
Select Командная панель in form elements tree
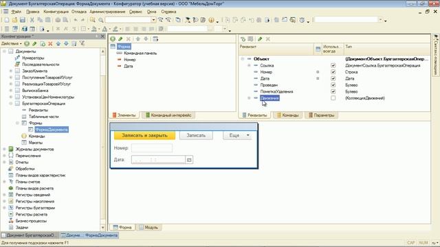[140, 53]
